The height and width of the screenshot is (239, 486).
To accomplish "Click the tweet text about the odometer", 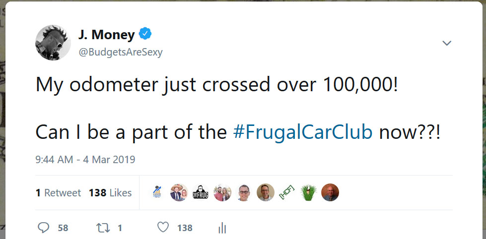I will tap(217, 85).
